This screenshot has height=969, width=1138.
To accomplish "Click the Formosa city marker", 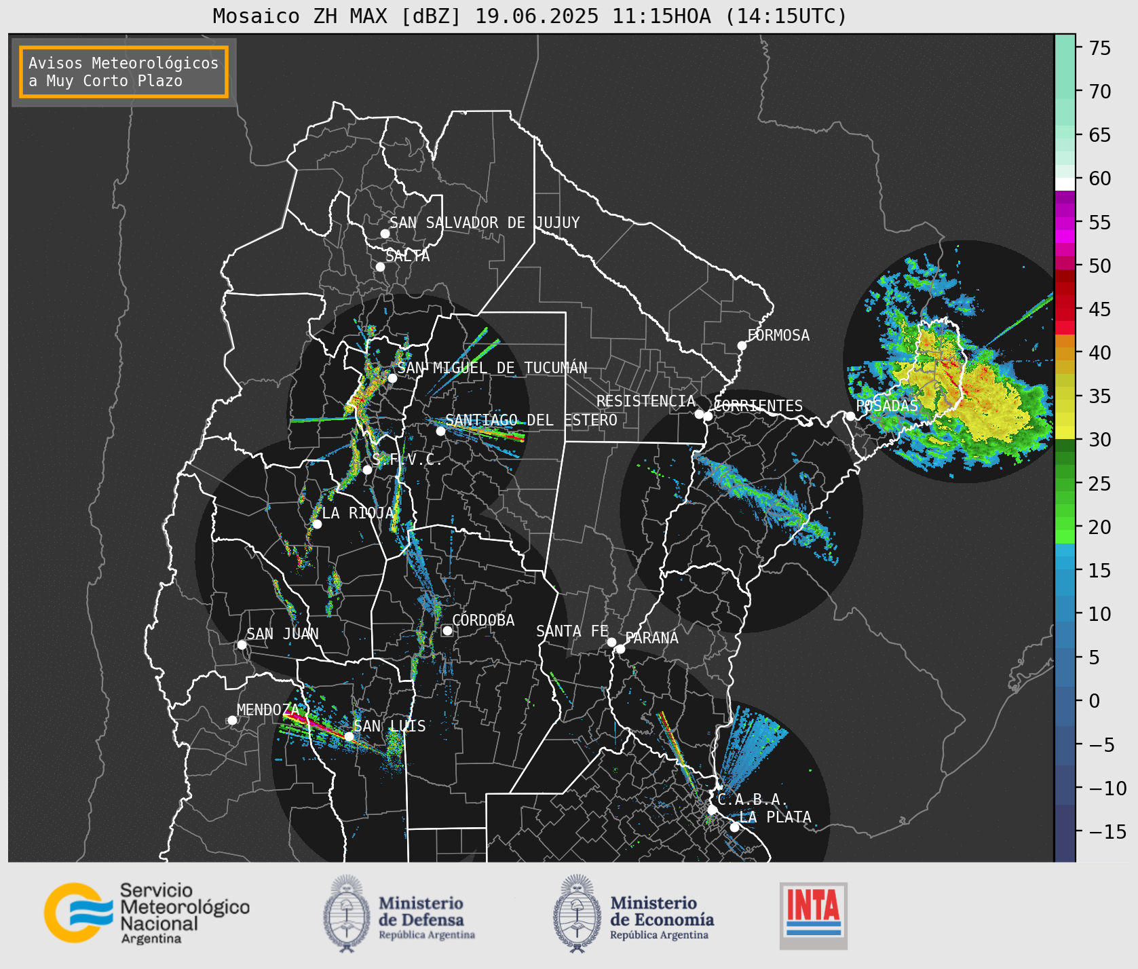I will [x=742, y=345].
